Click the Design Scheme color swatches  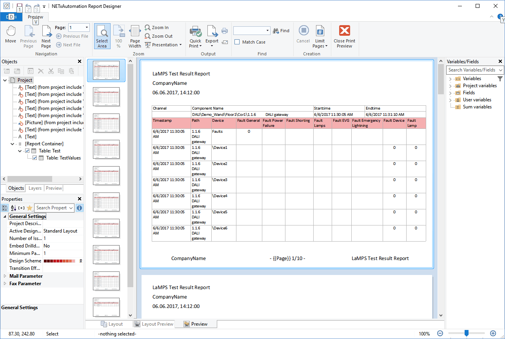(59, 261)
